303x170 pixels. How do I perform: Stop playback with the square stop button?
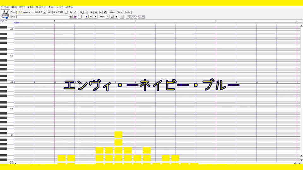coord(95,17)
